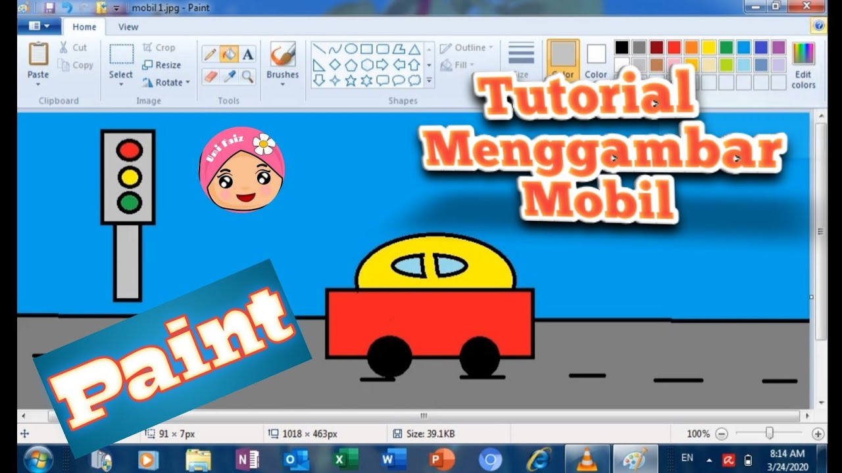
Task: Choose the Down arrow shape
Action: click(319, 81)
